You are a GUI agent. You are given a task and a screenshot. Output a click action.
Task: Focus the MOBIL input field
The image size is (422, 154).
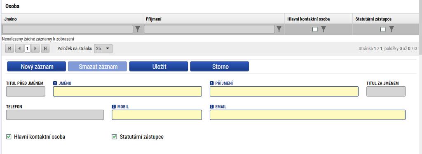157,115
